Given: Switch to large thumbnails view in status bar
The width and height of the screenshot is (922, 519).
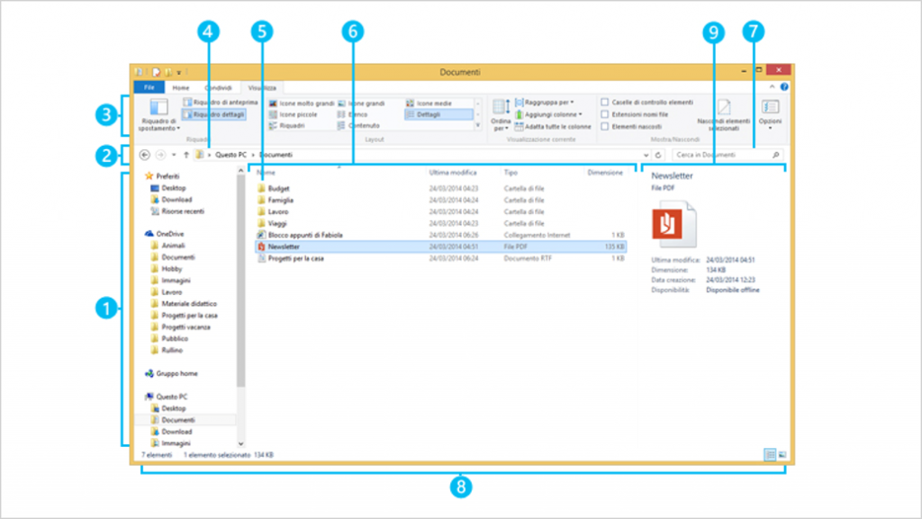Looking at the screenshot, I should coord(782,455).
